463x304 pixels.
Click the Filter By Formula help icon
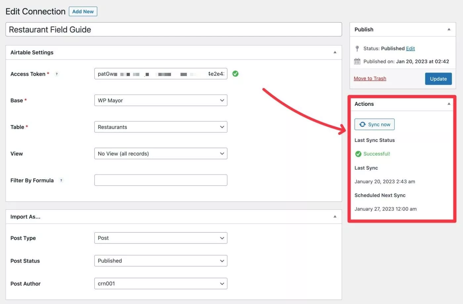61,180
